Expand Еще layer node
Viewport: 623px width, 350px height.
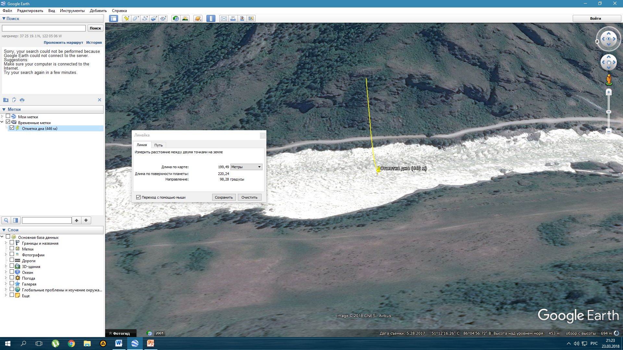click(6, 295)
